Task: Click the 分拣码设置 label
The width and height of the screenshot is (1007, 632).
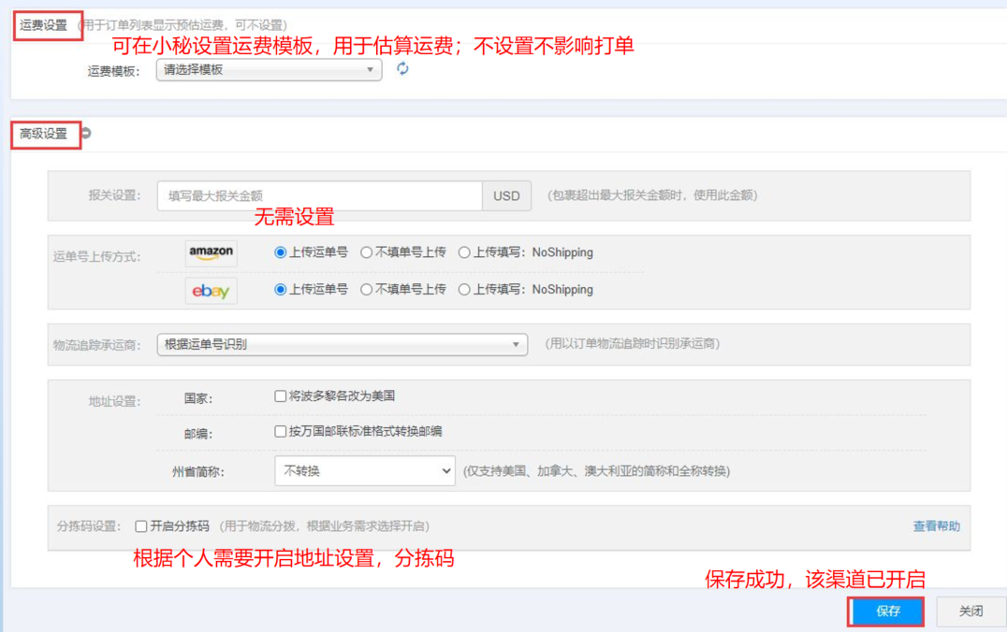Action: pos(89,526)
